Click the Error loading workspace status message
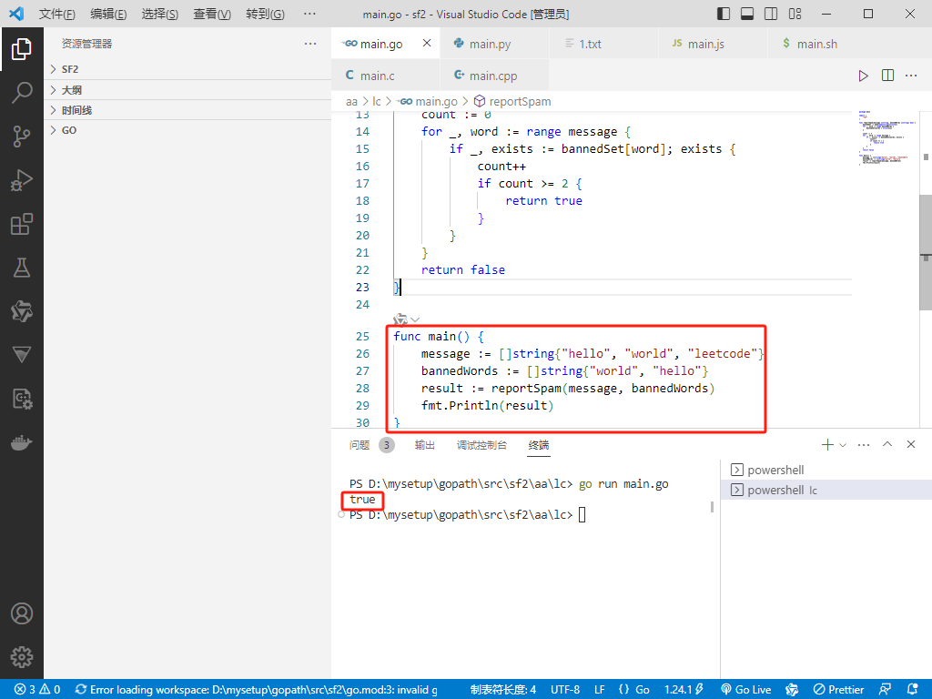The image size is (932, 699). coord(257,690)
